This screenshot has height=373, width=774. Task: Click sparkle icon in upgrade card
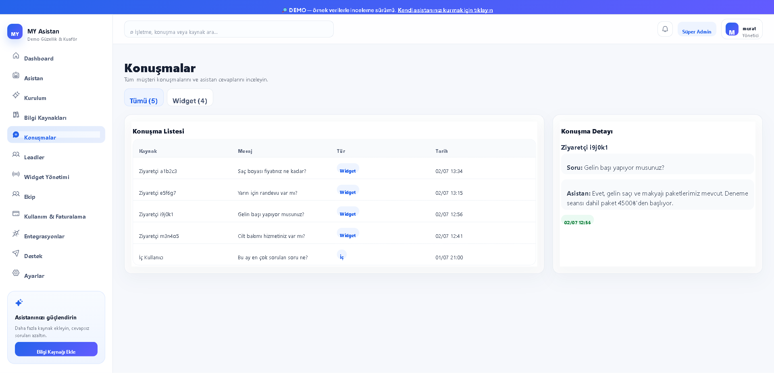pos(19,302)
